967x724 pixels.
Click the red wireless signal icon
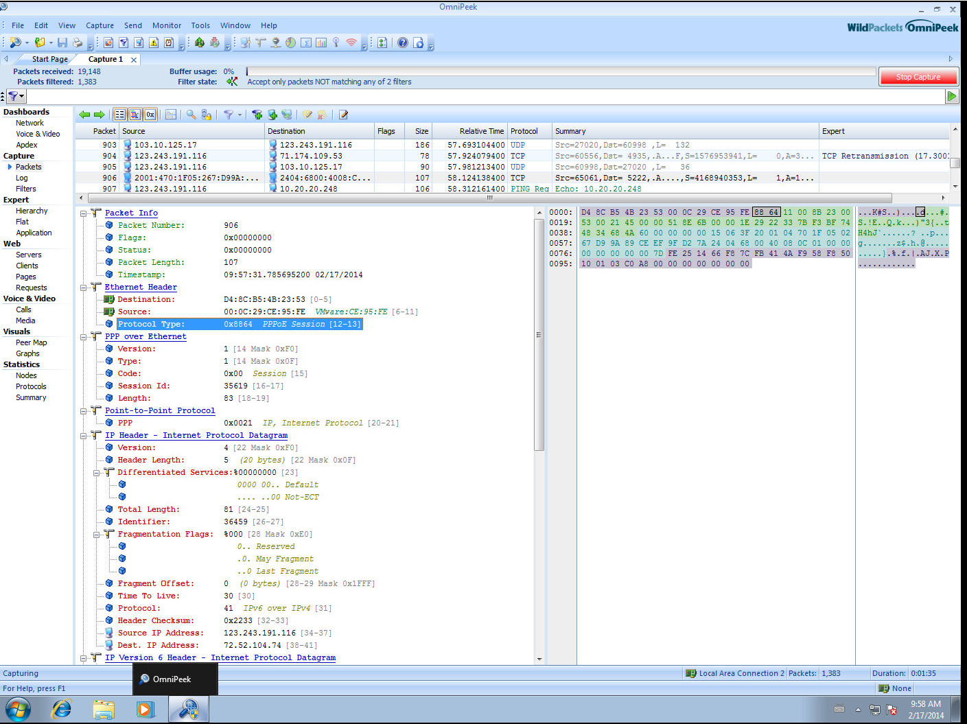[x=351, y=43]
